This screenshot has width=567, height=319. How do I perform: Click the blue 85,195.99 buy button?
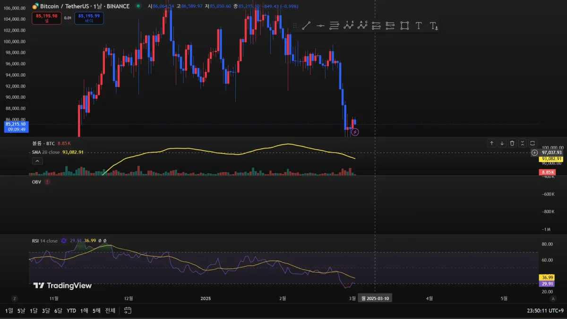tap(89, 18)
